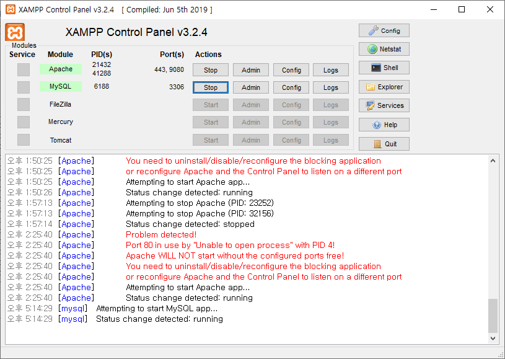The image size is (505, 359).
Task: Start the Tomcat module
Action: click(x=211, y=140)
